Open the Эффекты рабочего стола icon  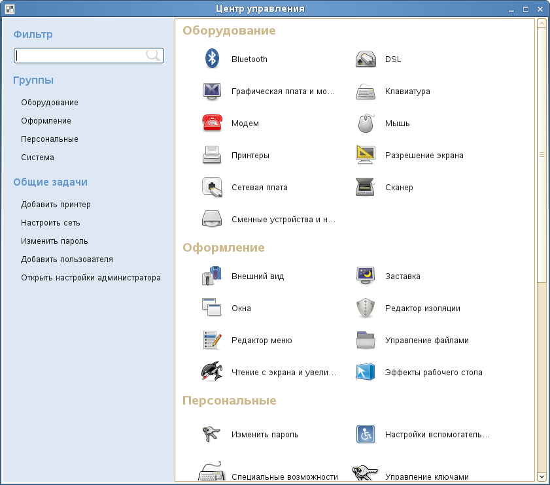pos(366,372)
